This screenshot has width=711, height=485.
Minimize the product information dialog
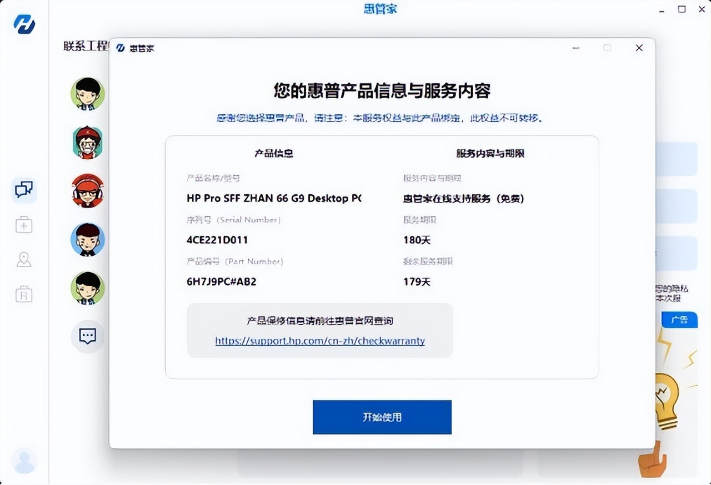tap(576, 48)
